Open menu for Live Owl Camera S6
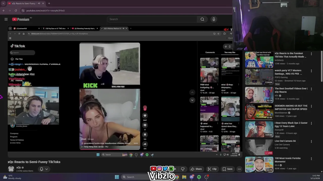Viewport: 323px width, 181px height. click(311, 142)
